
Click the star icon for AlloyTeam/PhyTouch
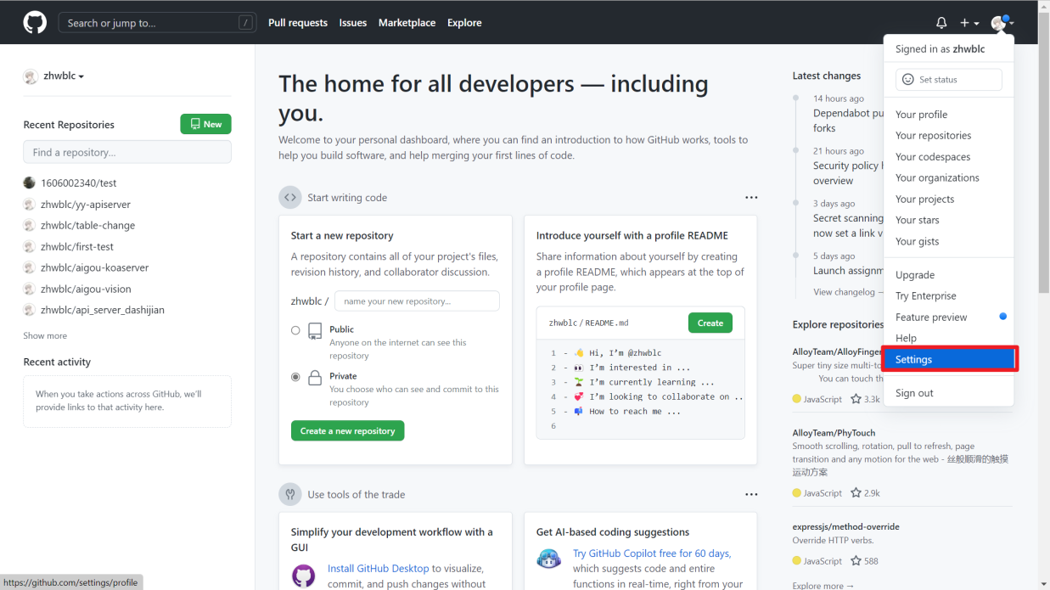[x=856, y=493]
